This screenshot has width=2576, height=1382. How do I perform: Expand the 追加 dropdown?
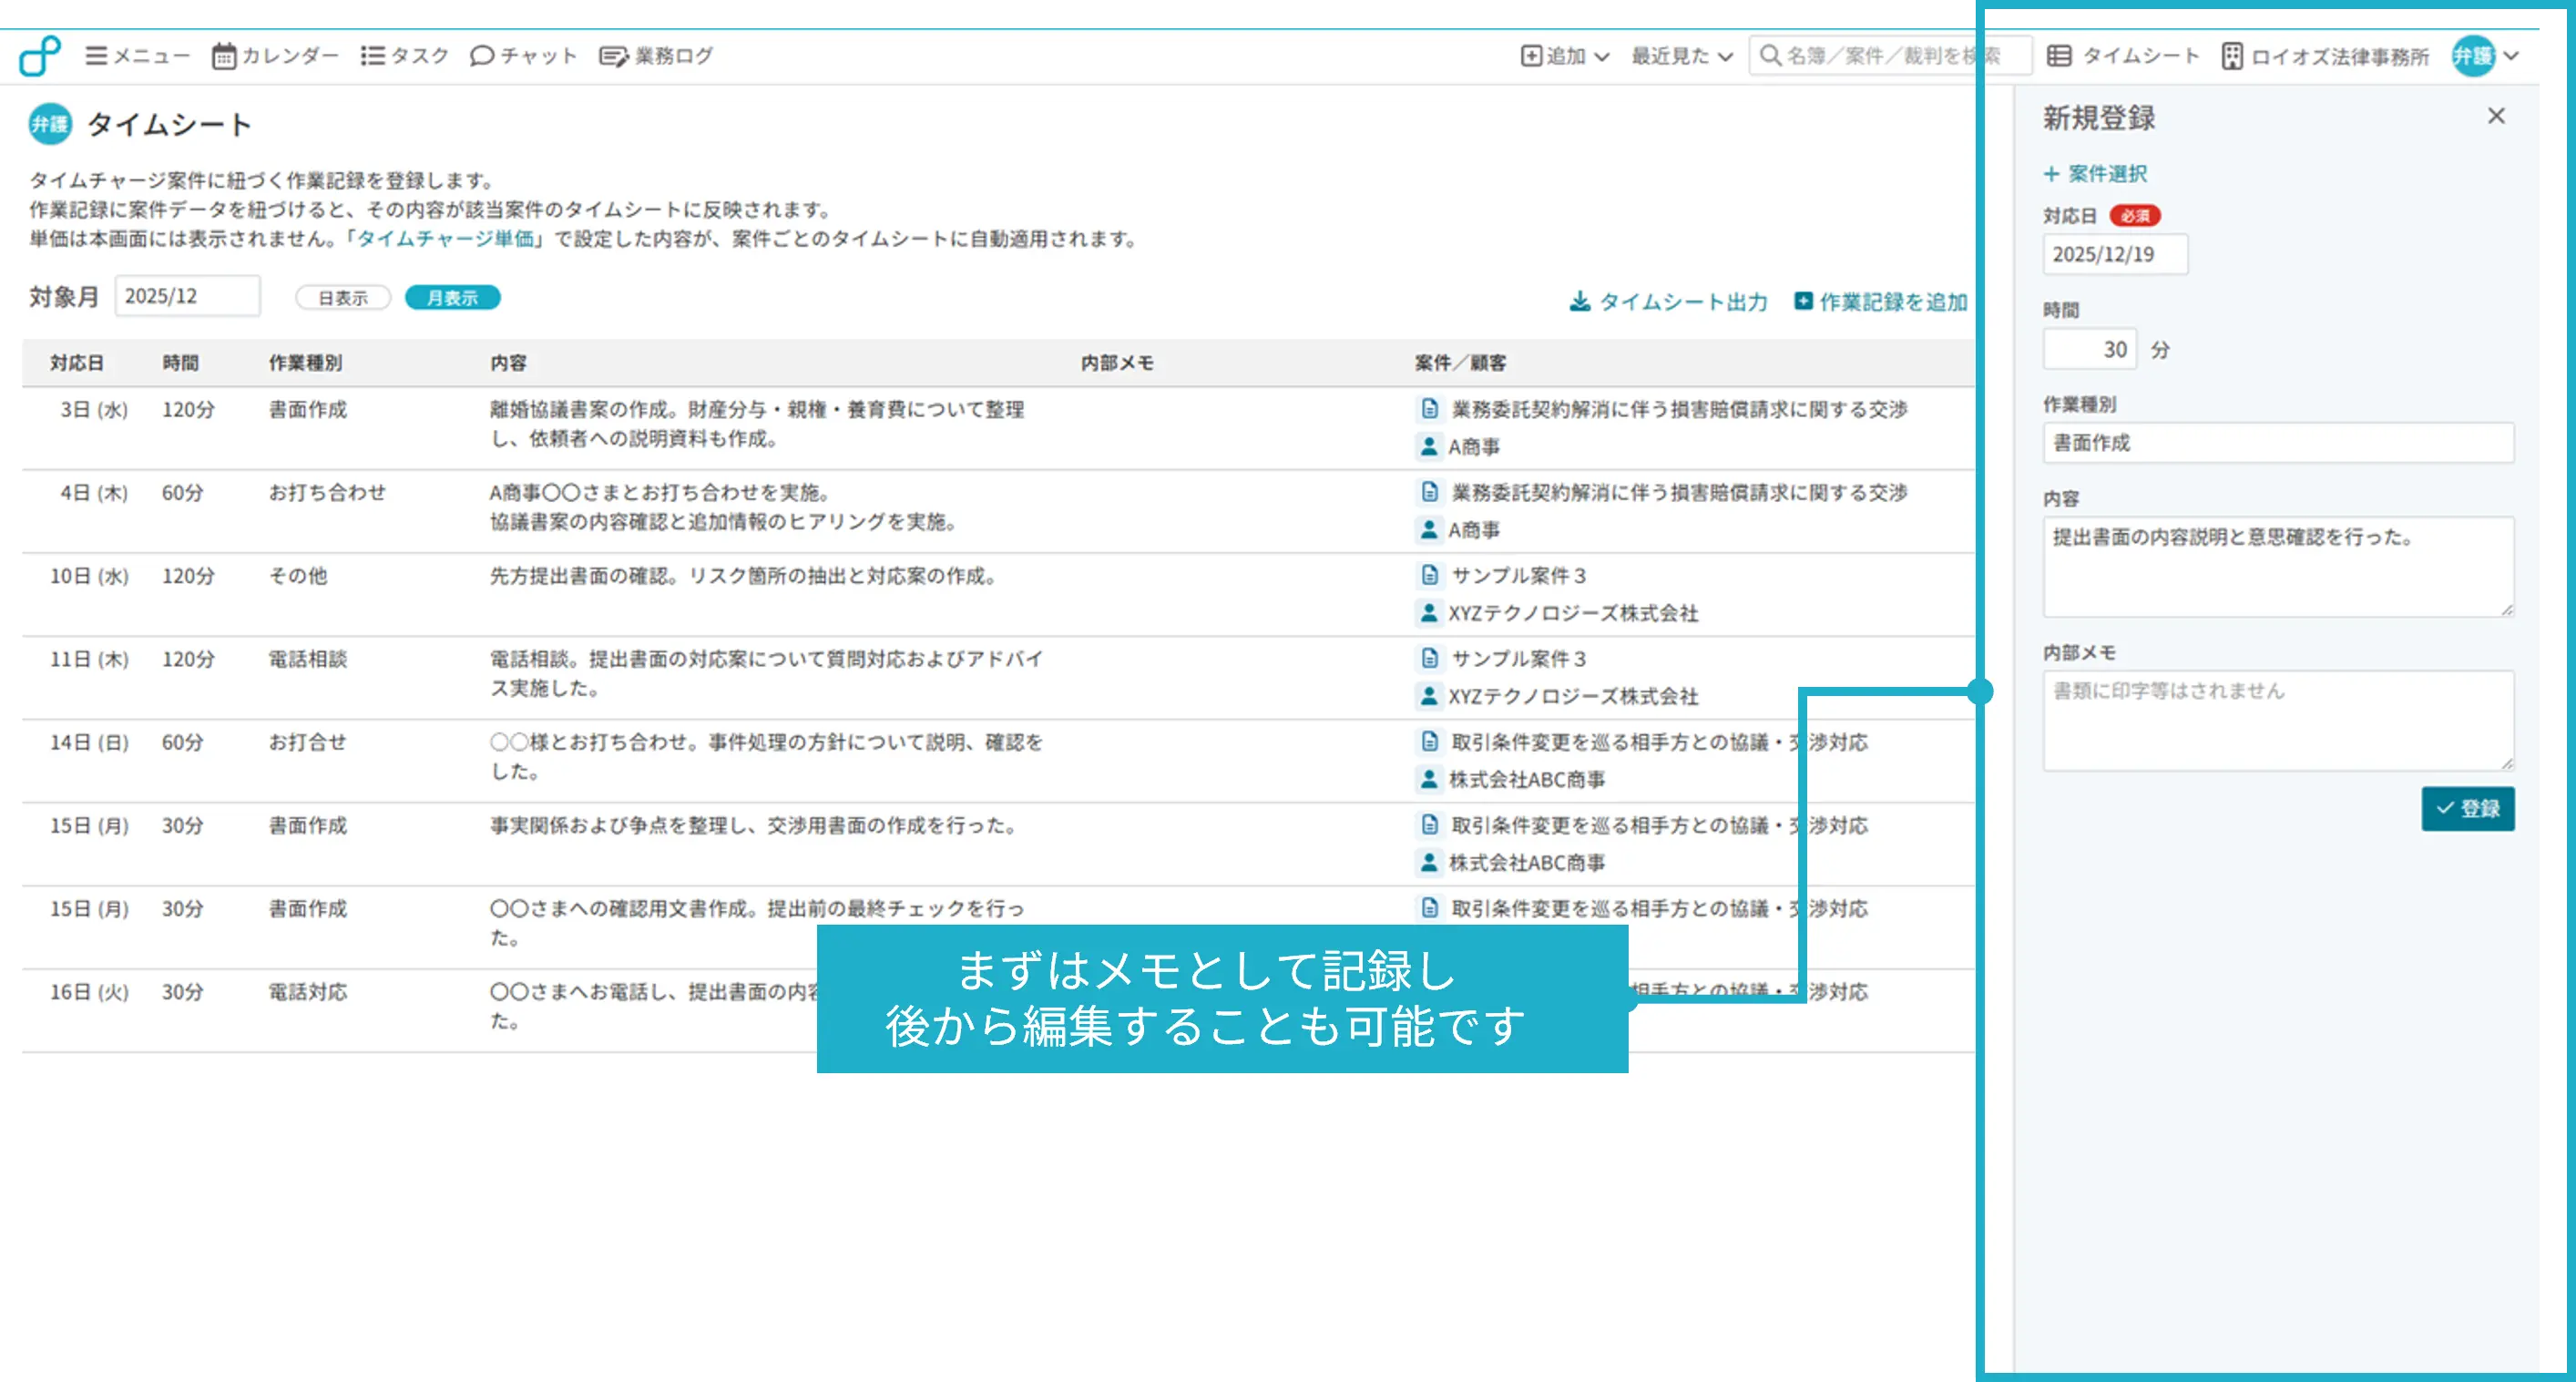(1565, 57)
